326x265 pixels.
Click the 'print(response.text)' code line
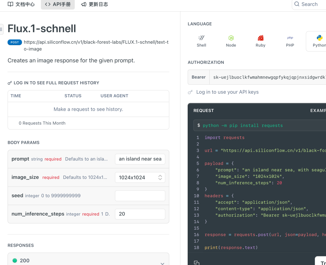pyautogui.click(x=231, y=248)
